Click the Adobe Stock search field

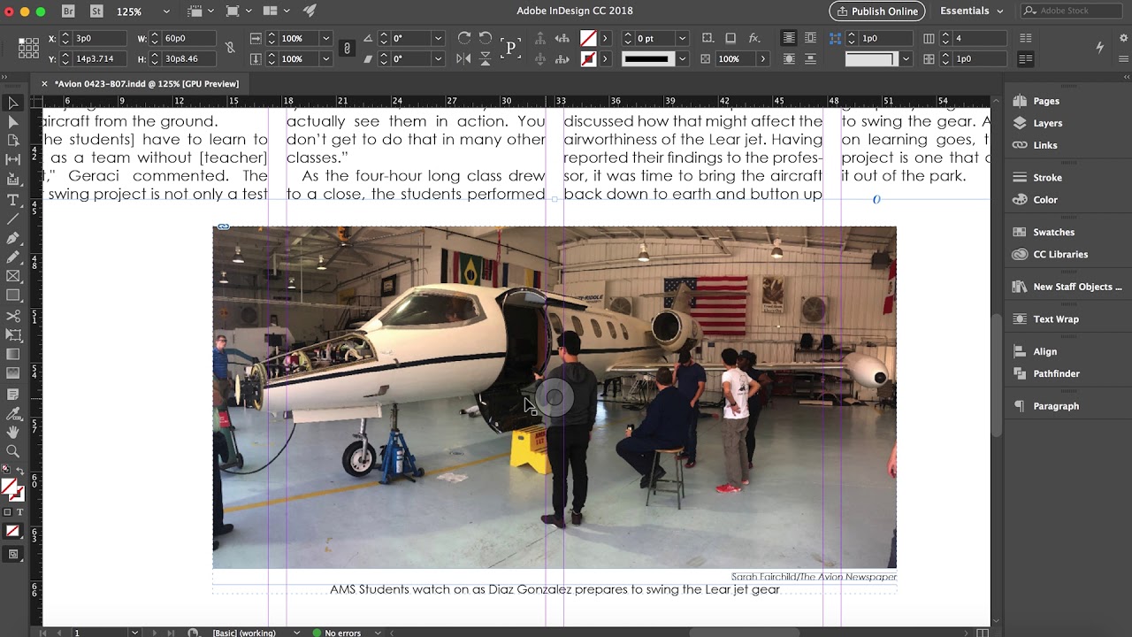pos(1072,12)
